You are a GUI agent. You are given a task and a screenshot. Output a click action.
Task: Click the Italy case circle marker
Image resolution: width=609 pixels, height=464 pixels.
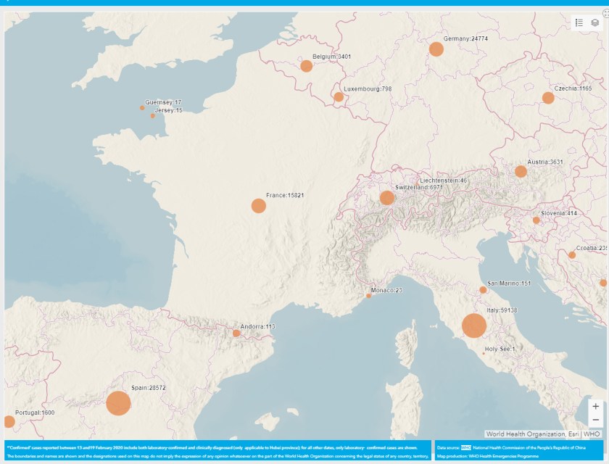(473, 326)
